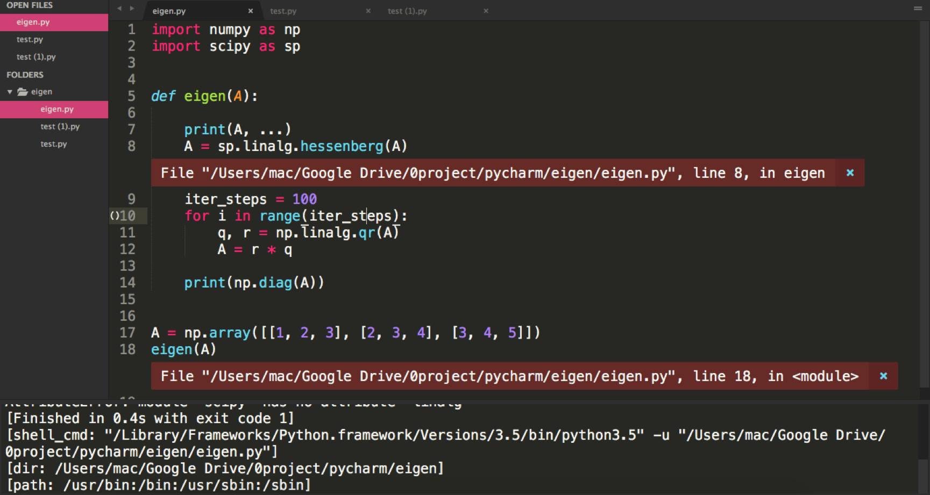The height and width of the screenshot is (495, 930).
Task: Click 'A = r * q' line
Action: pyautogui.click(x=255, y=249)
